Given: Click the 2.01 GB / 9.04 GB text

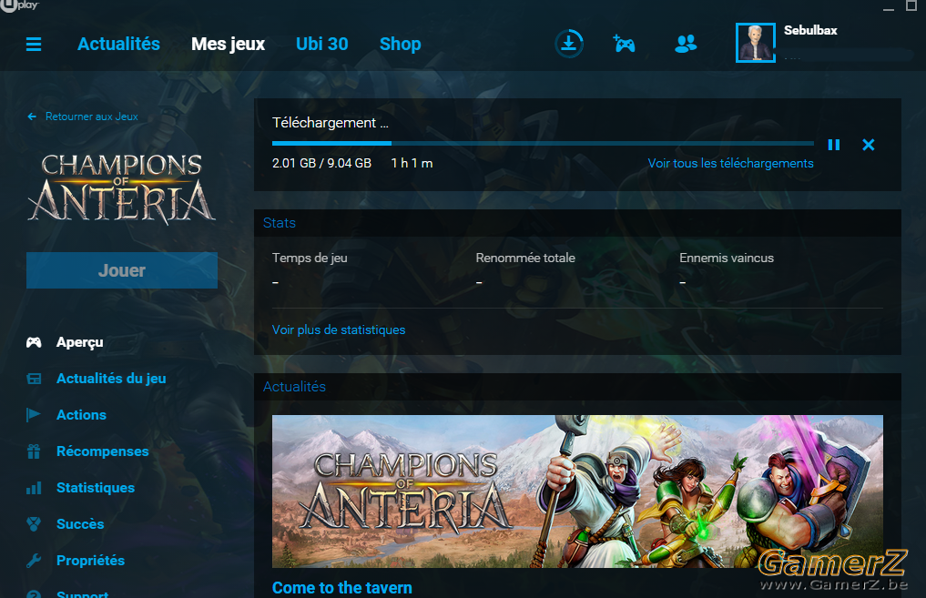Looking at the screenshot, I should pos(321,164).
